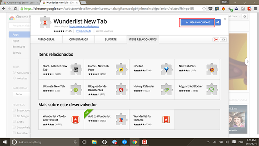Select Apps in the store sidebar

coord(19,35)
